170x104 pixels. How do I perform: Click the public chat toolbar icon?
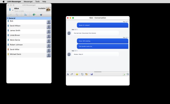point(41,15)
